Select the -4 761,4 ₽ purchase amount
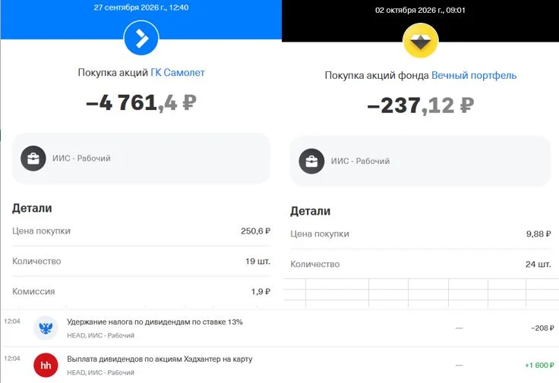559x383 pixels. click(141, 103)
